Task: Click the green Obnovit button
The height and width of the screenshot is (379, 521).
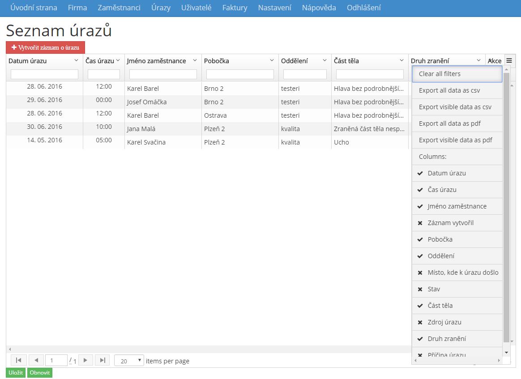Action: (40, 373)
